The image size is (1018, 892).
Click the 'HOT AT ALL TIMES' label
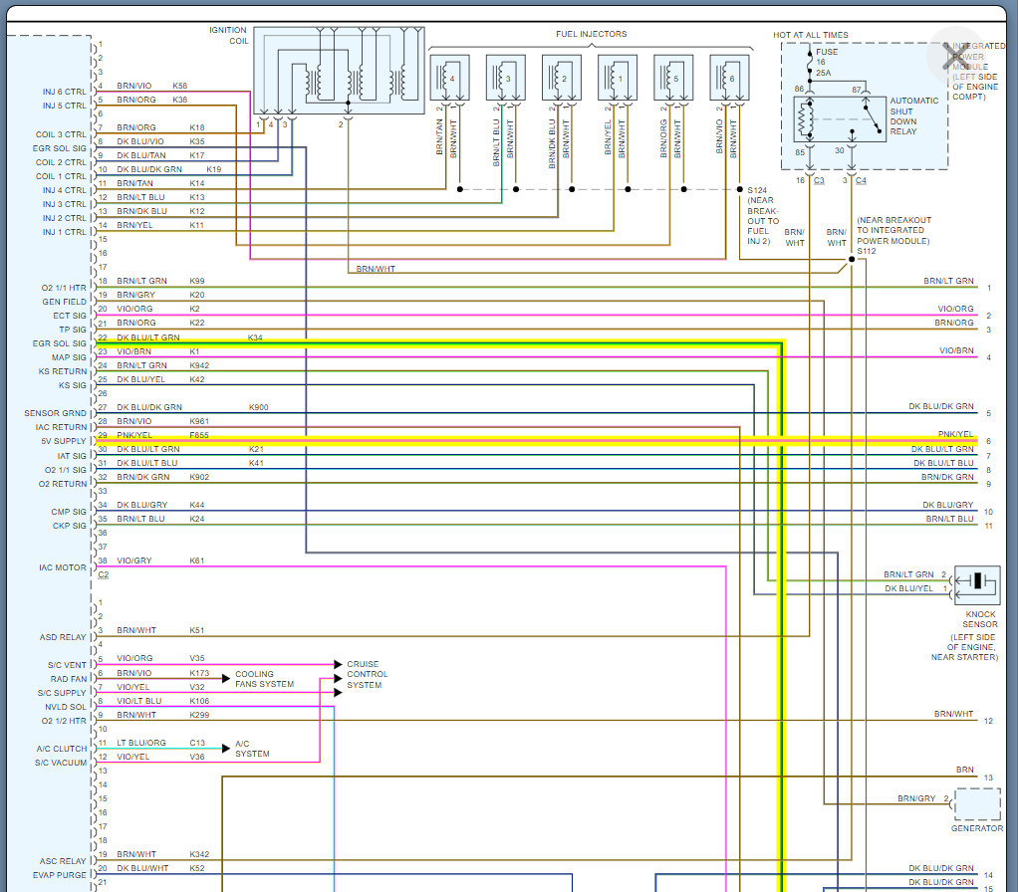(x=810, y=35)
